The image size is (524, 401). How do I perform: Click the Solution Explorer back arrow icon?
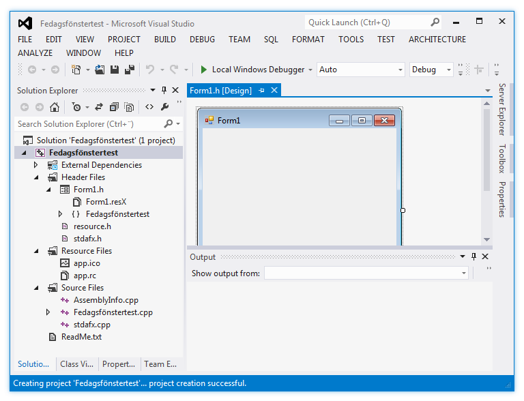coord(25,107)
